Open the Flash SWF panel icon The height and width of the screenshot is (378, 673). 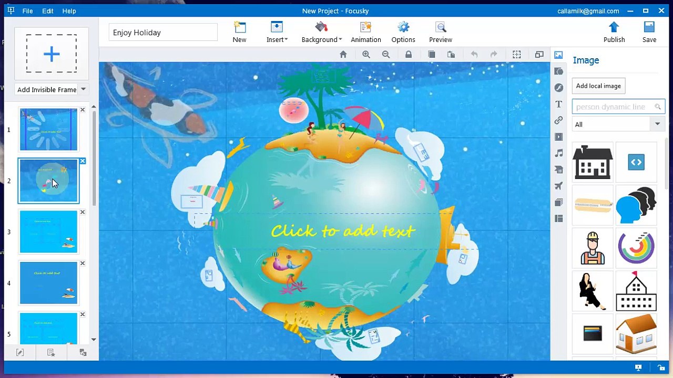click(558, 88)
